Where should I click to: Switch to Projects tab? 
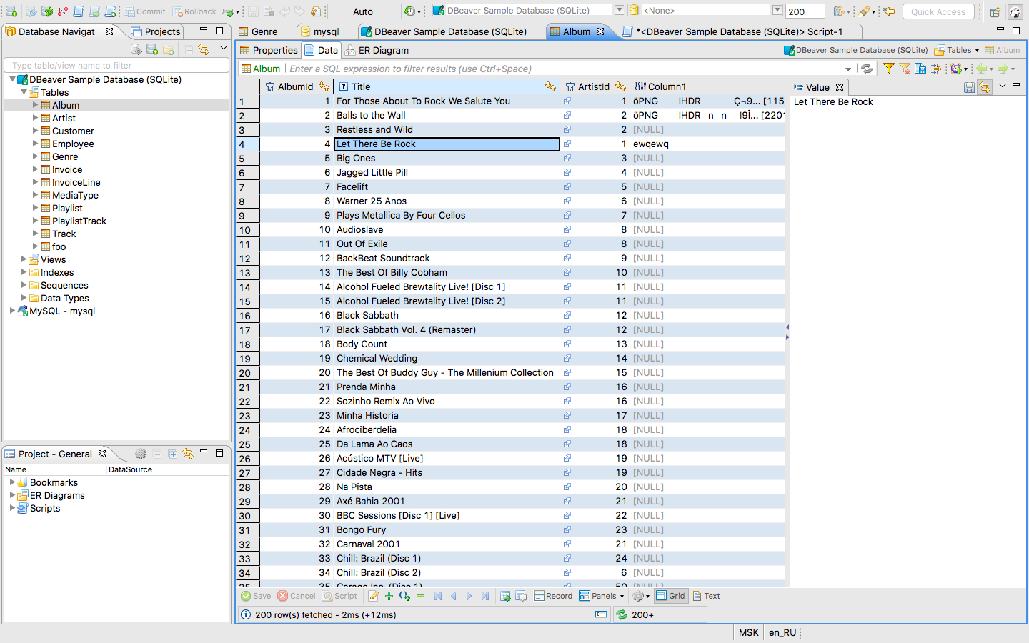156,31
